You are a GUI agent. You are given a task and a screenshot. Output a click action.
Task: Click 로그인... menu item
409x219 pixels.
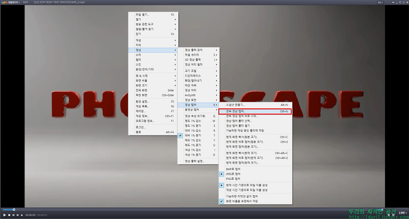(153, 127)
